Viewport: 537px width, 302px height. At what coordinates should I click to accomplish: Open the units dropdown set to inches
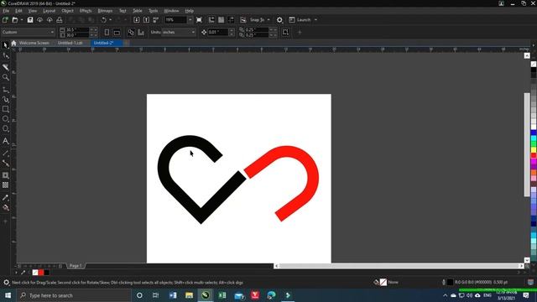(179, 32)
